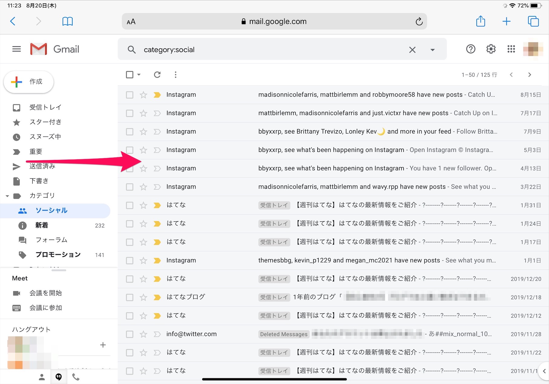Click the search magnifier icon
Screen dimensions: 549x384
coord(132,50)
